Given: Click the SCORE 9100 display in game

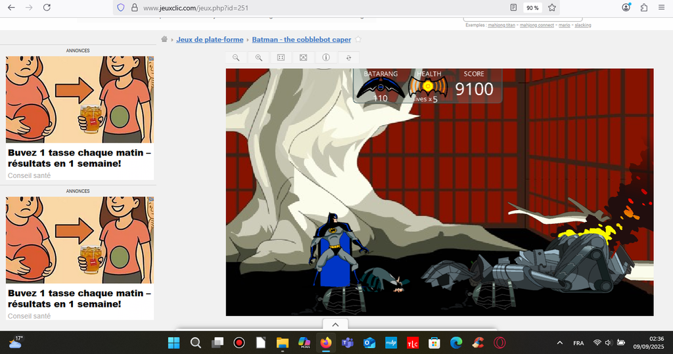Looking at the screenshot, I should click(474, 85).
